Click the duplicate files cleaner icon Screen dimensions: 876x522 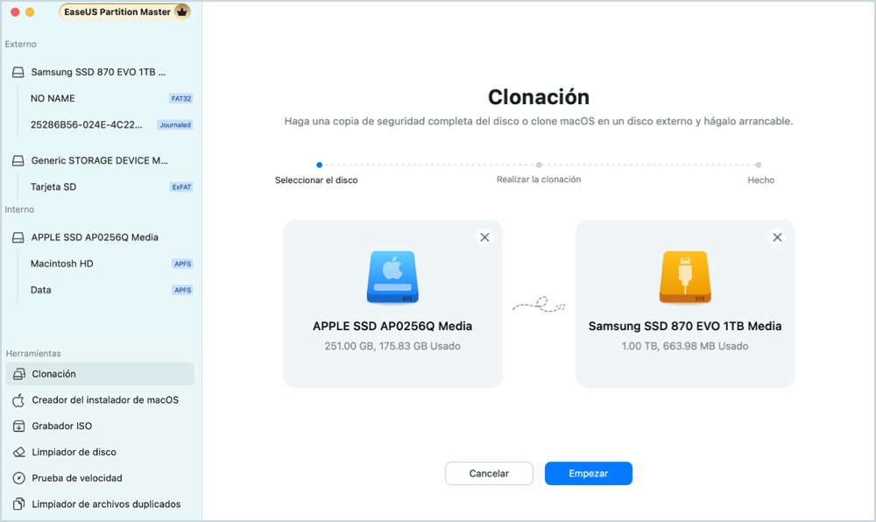pyautogui.click(x=19, y=504)
